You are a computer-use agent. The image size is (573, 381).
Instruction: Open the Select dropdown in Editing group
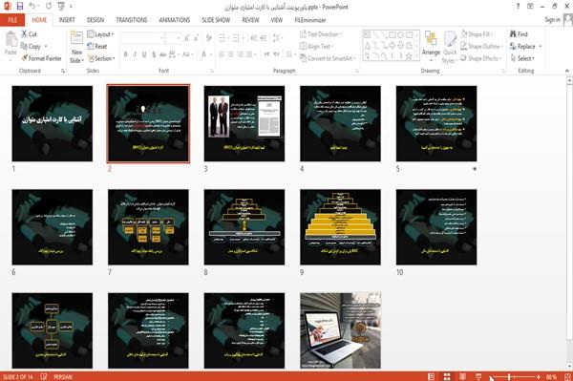523,58
